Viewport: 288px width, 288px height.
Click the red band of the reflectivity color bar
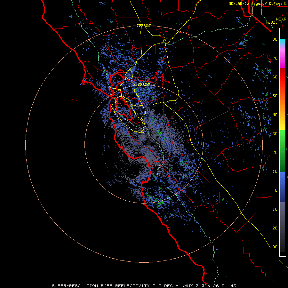click(283, 77)
